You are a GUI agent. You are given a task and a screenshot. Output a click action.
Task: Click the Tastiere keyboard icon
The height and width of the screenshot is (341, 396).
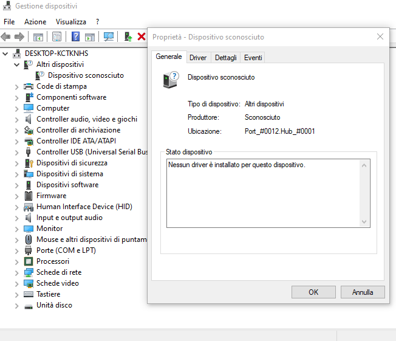pos(29,294)
